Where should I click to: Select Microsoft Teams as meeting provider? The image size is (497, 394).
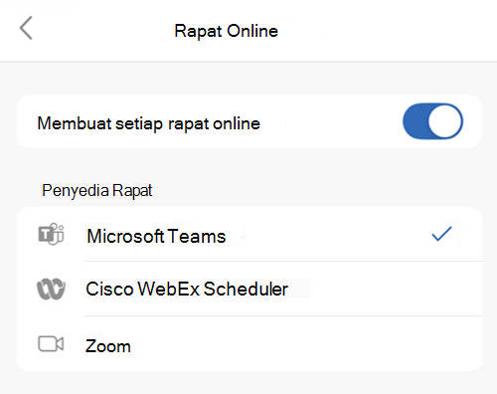tap(249, 234)
